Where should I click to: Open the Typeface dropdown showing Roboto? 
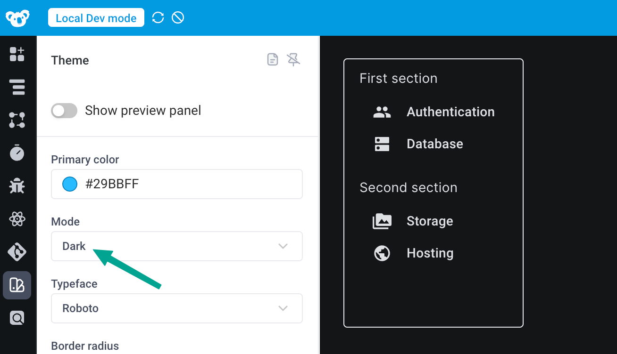click(x=177, y=308)
